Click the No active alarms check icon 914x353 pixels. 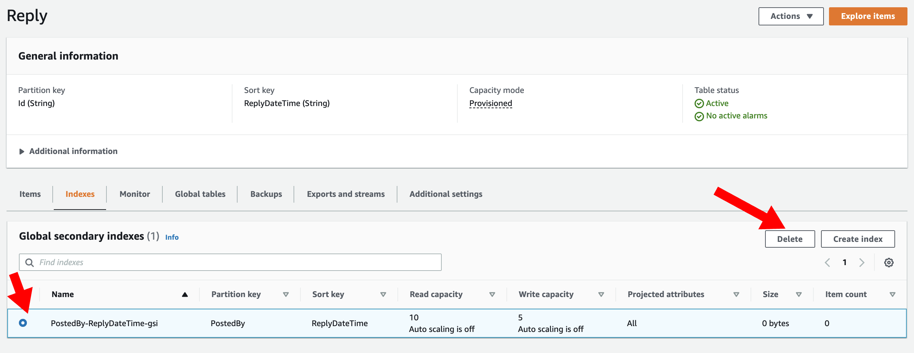699,117
